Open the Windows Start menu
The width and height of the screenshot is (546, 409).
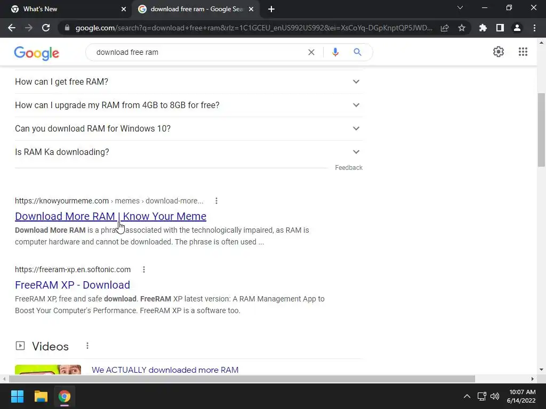point(17,396)
